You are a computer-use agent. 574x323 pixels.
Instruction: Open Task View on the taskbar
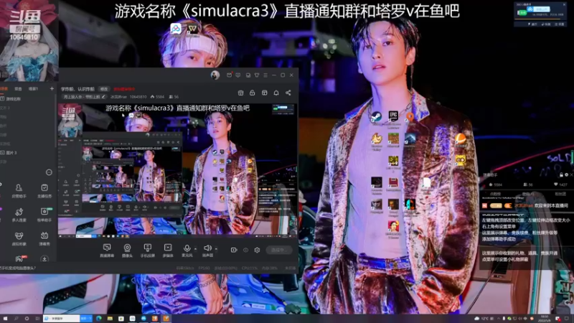coord(37,319)
